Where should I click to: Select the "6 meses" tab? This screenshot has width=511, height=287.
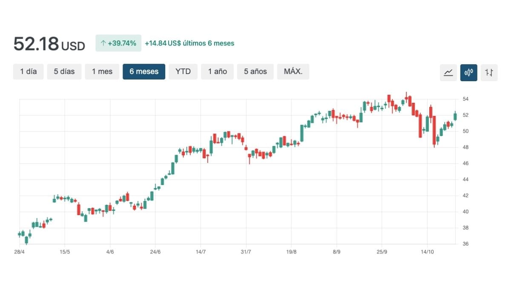click(x=144, y=71)
